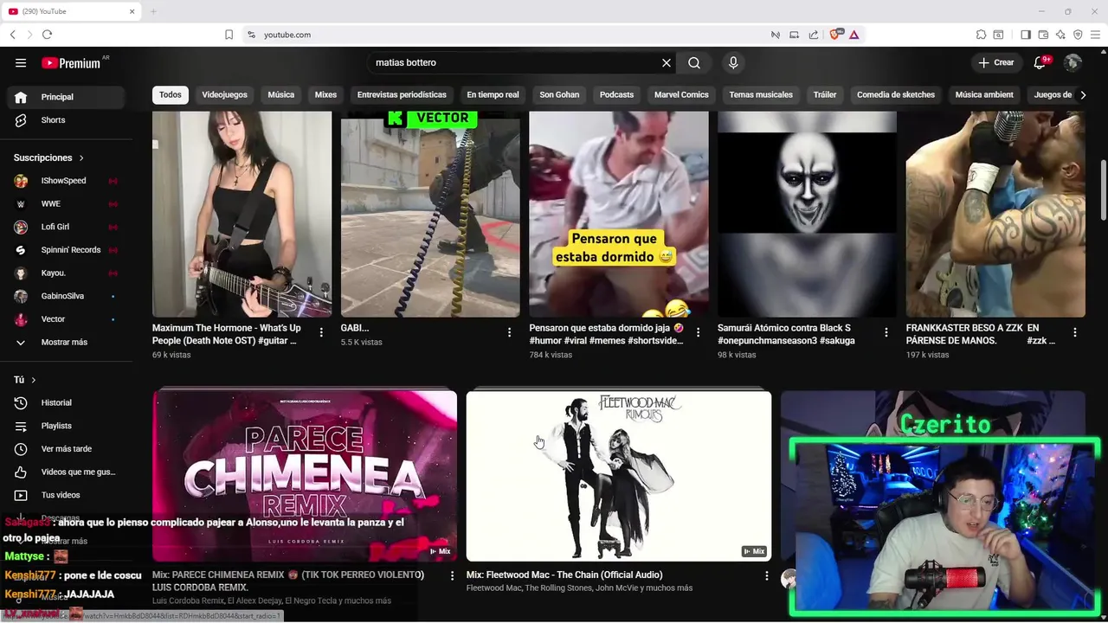Open the account avatar menu
This screenshot has width=1108, height=623.
pyautogui.click(x=1073, y=62)
